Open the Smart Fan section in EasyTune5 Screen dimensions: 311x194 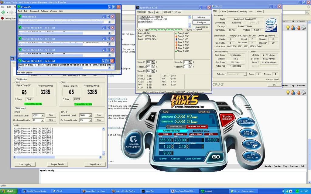click(251, 144)
